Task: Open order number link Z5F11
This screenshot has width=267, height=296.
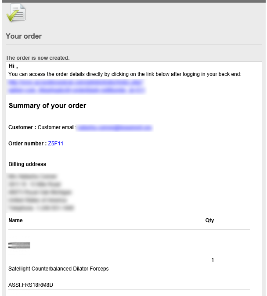Action: pos(55,144)
